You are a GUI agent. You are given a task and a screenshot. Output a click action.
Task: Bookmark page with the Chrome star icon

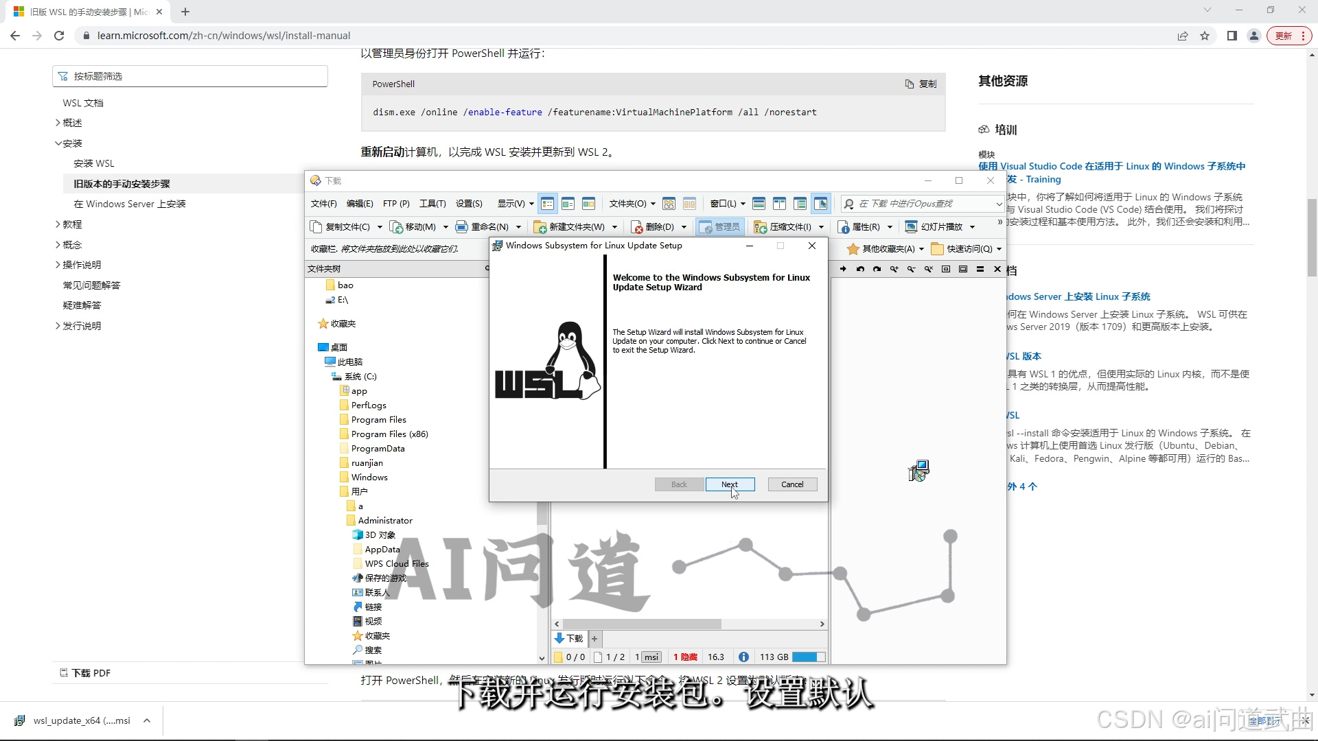click(x=1205, y=36)
